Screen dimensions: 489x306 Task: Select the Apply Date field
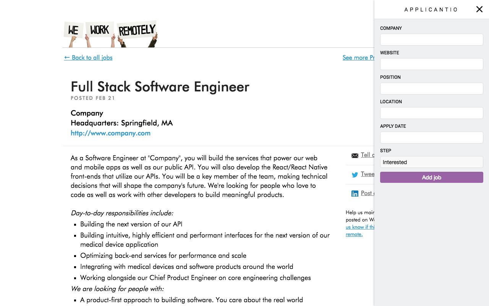[x=431, y=137]
